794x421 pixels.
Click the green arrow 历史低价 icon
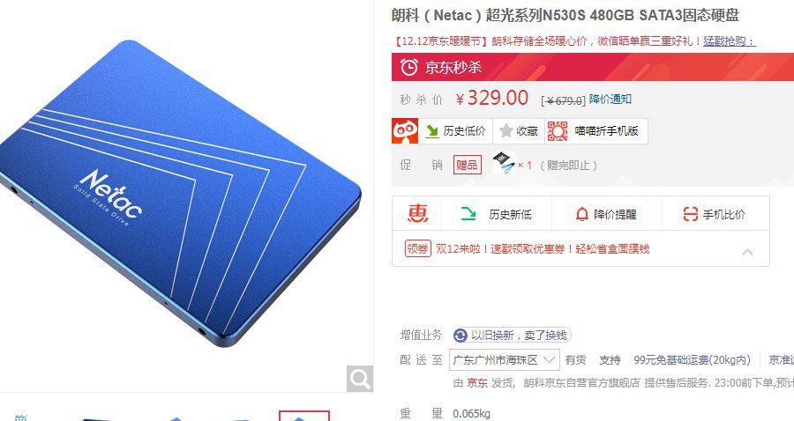(432, 131)
